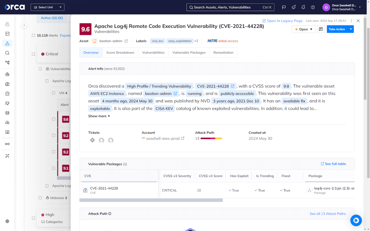
Task: Open the Orca chat assistant bubble
Action: tap(356, 220)
